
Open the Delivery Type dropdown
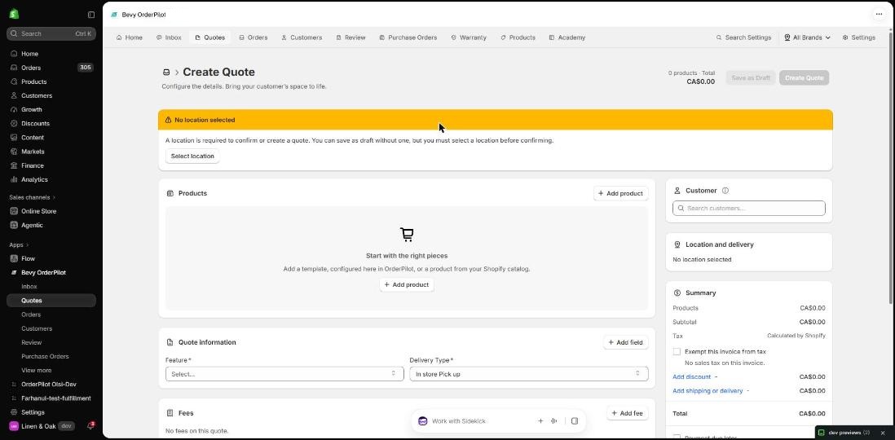[528, 374]
